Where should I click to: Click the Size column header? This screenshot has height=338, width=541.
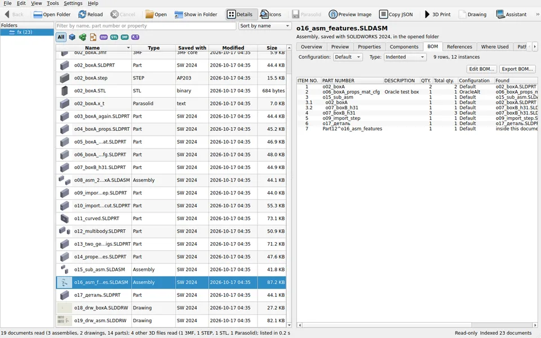click(x=272, y=48)
